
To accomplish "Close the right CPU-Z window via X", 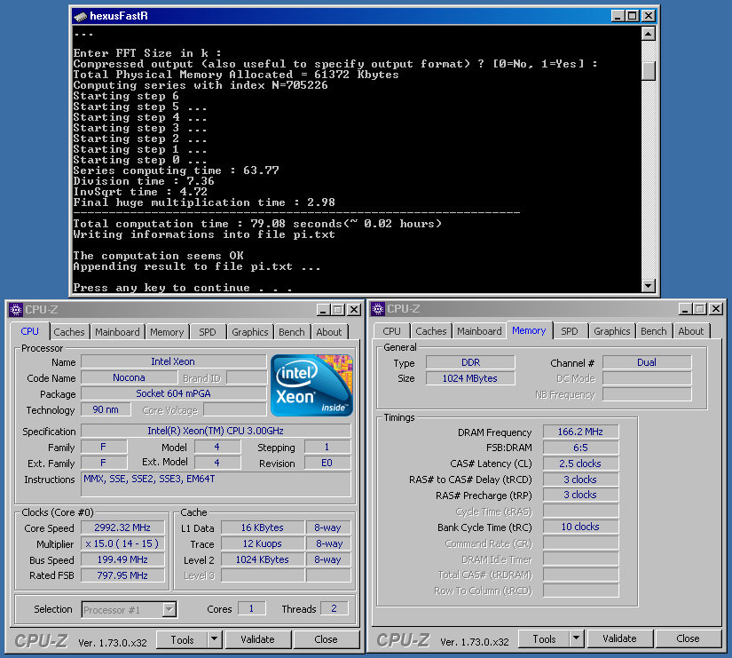I will (716, 309).
